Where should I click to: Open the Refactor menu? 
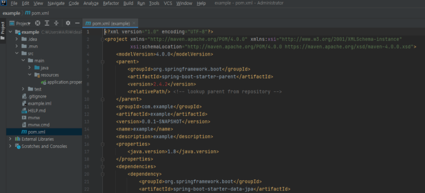point(111,3)
